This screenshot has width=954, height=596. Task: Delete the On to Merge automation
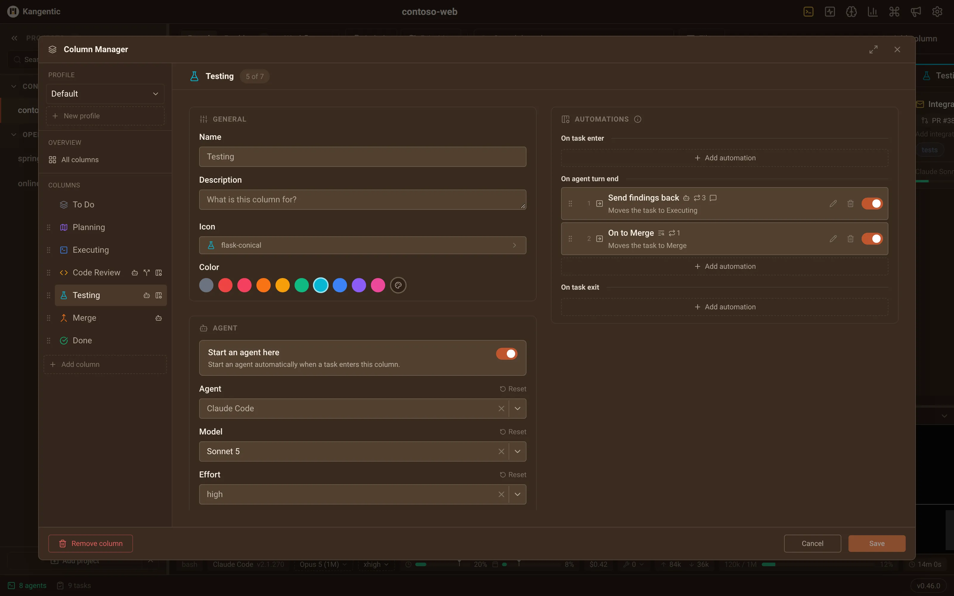(850, 238)
